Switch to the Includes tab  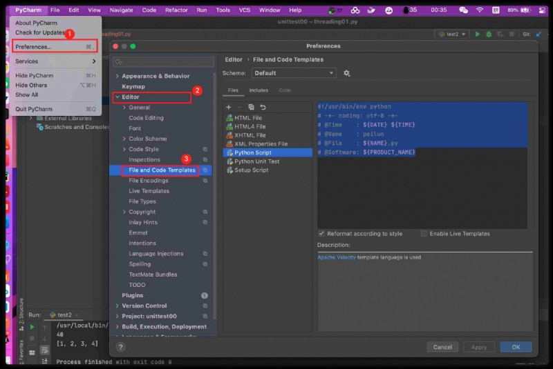coord(259,90)
